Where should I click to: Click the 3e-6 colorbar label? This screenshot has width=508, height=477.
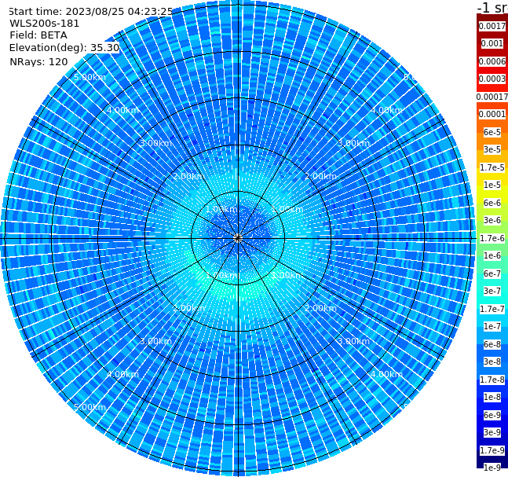click(x=492, y=220)
